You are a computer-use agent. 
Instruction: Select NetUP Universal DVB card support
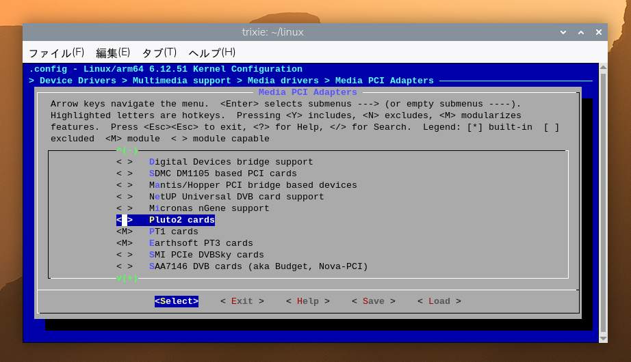236,197
